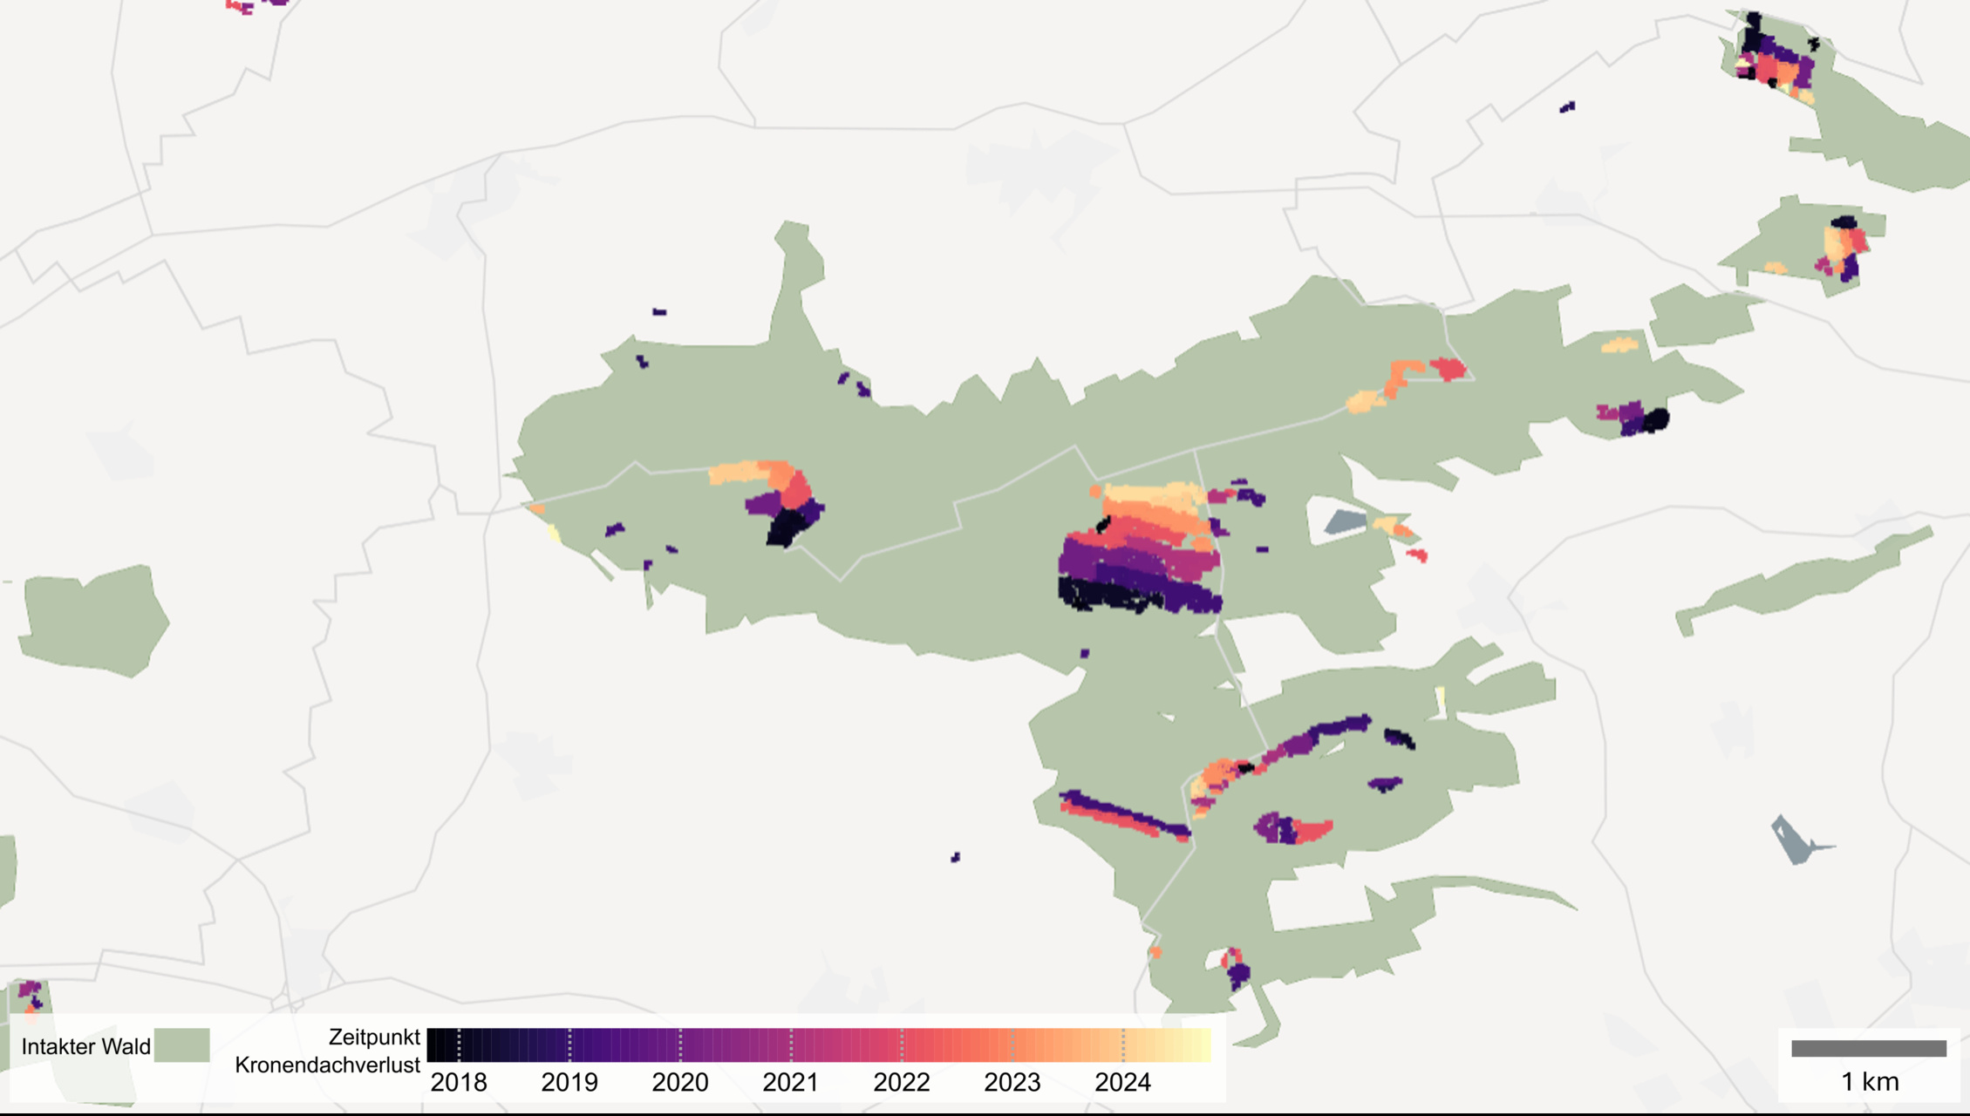This screenshot has width=1970, height=1116.
Task: Click the 2019 label on the color scale
Action: point(569,1083)
